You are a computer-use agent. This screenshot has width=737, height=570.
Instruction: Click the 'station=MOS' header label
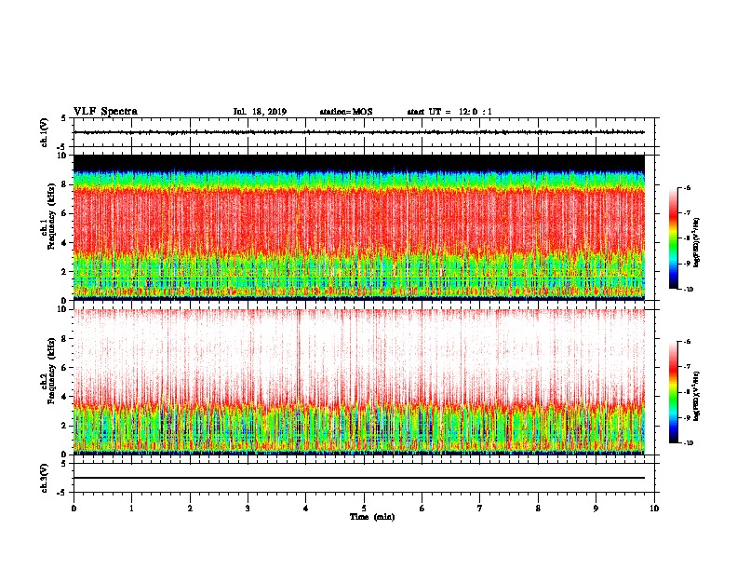click(x=346, y=112)
